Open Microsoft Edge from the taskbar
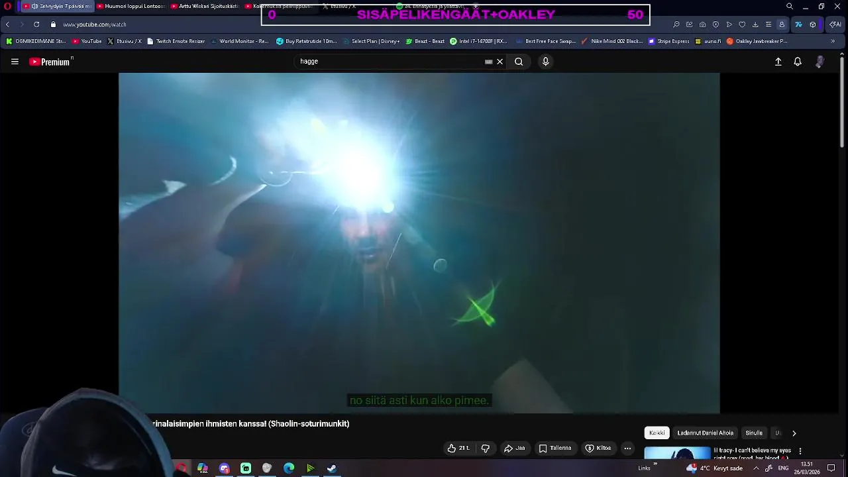Screen dimensions: 848x477 tap(289, 468)
